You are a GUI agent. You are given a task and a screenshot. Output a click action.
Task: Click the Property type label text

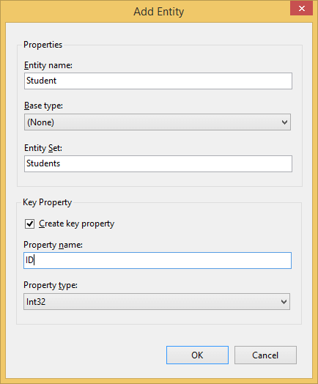click(50, 285)
